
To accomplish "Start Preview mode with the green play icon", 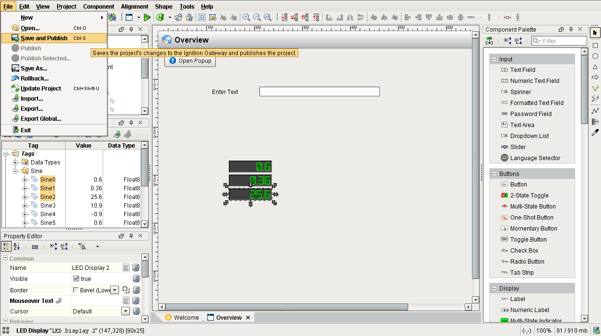I will click(147, 17).
